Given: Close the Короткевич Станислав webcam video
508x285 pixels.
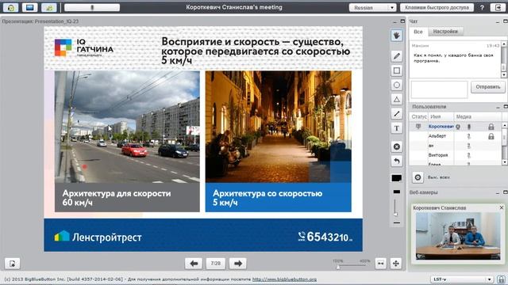Looking at the screenshot, I should pos(502,207).
